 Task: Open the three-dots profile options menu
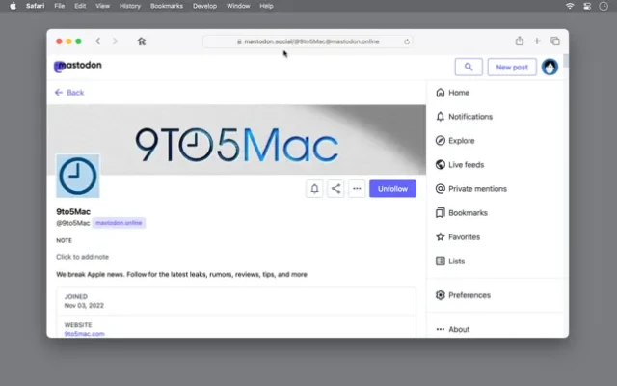[357, 189]
